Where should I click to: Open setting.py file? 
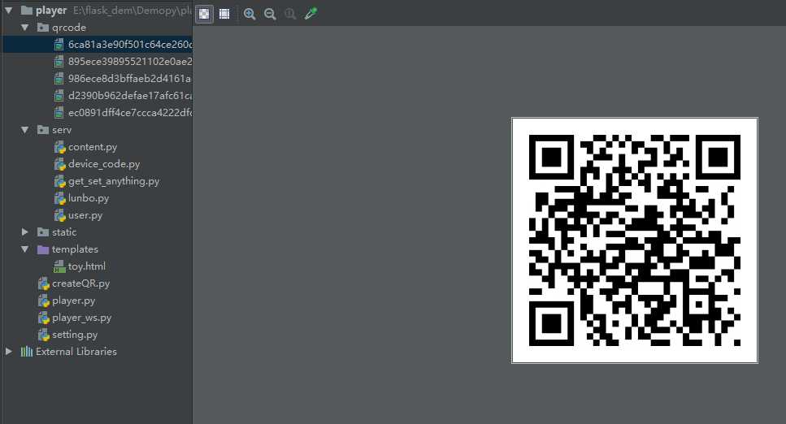tap(75, 335)
